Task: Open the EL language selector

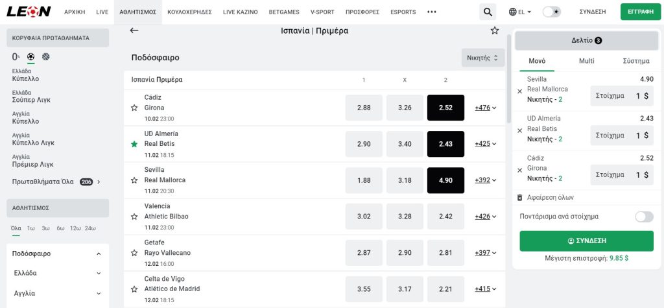Action: pos(520,12)
